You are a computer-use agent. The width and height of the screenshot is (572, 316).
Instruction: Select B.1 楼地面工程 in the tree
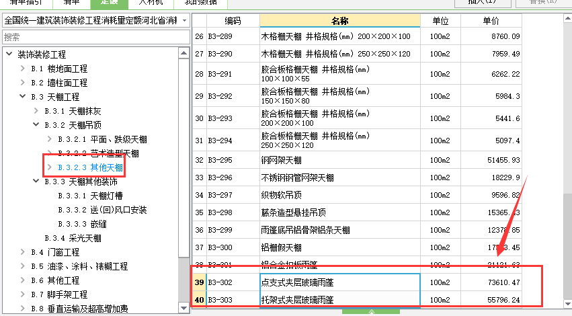pyautogui.click(x=59, y=69)
